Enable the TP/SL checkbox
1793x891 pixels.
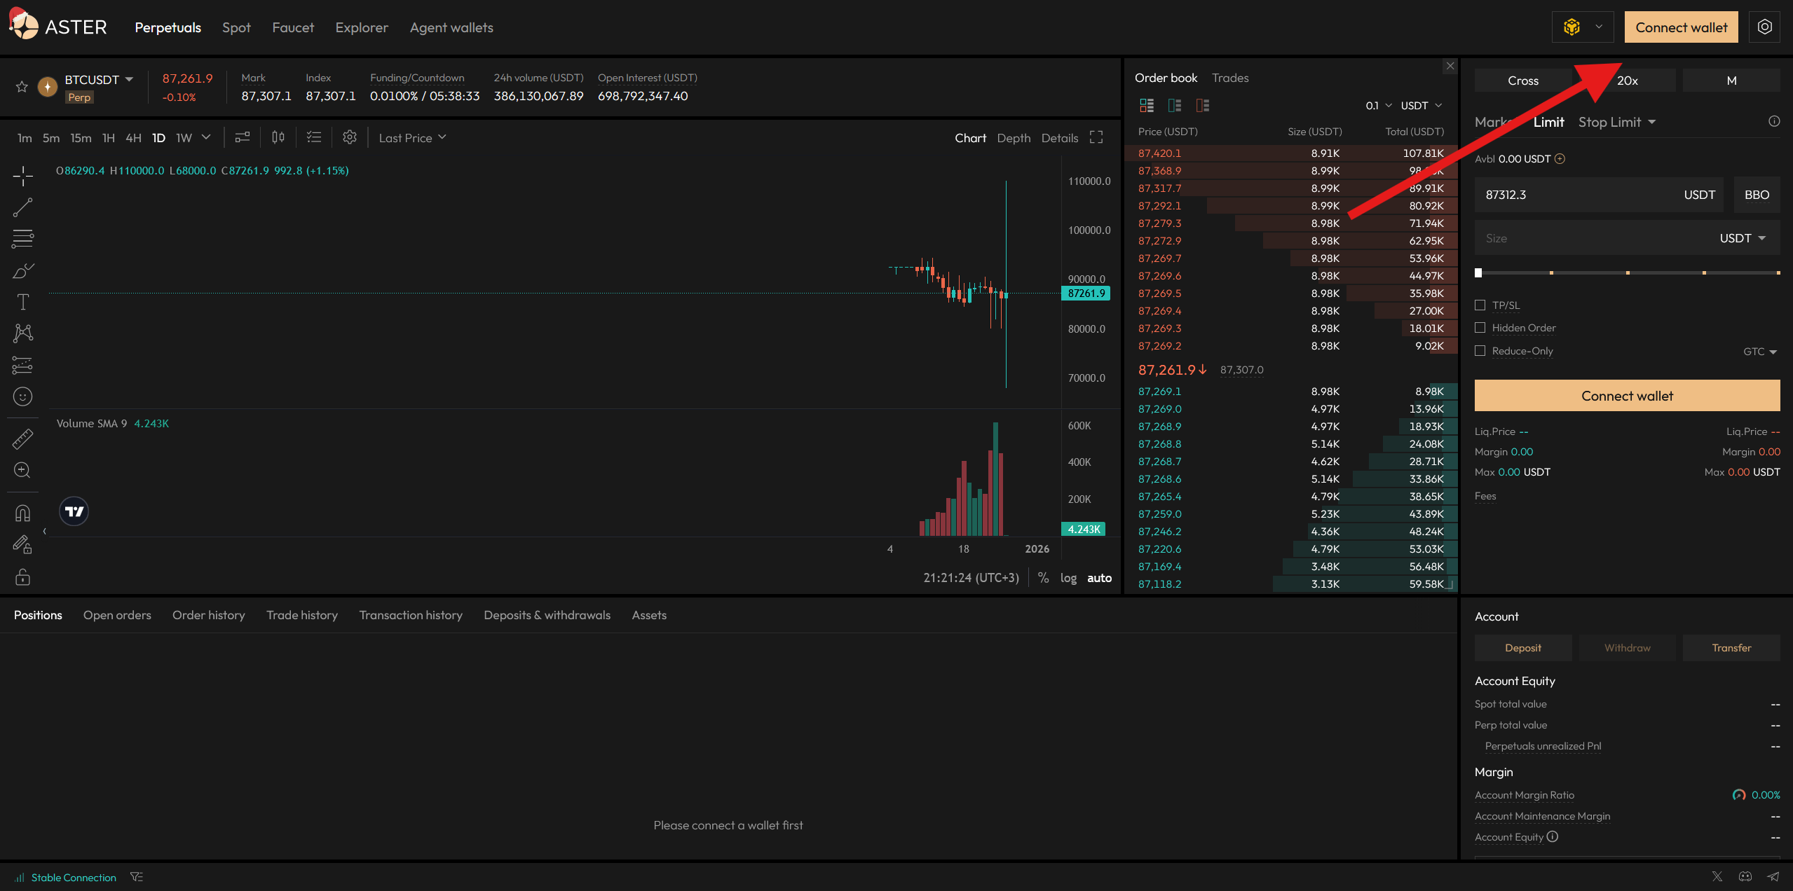coord(1480,305)
